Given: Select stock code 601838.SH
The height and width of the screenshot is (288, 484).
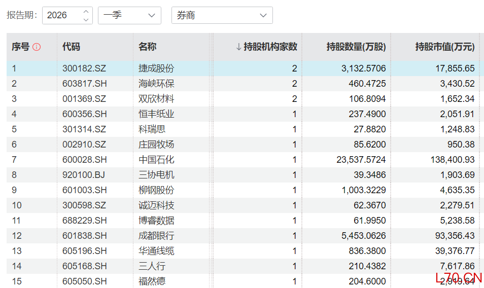Looking at the screenshot, I should pyautogui.click(x=85, y=236).
